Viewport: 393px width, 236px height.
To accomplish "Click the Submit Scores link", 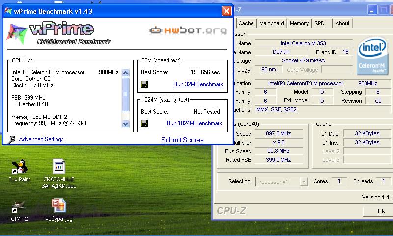I will 182,140.
